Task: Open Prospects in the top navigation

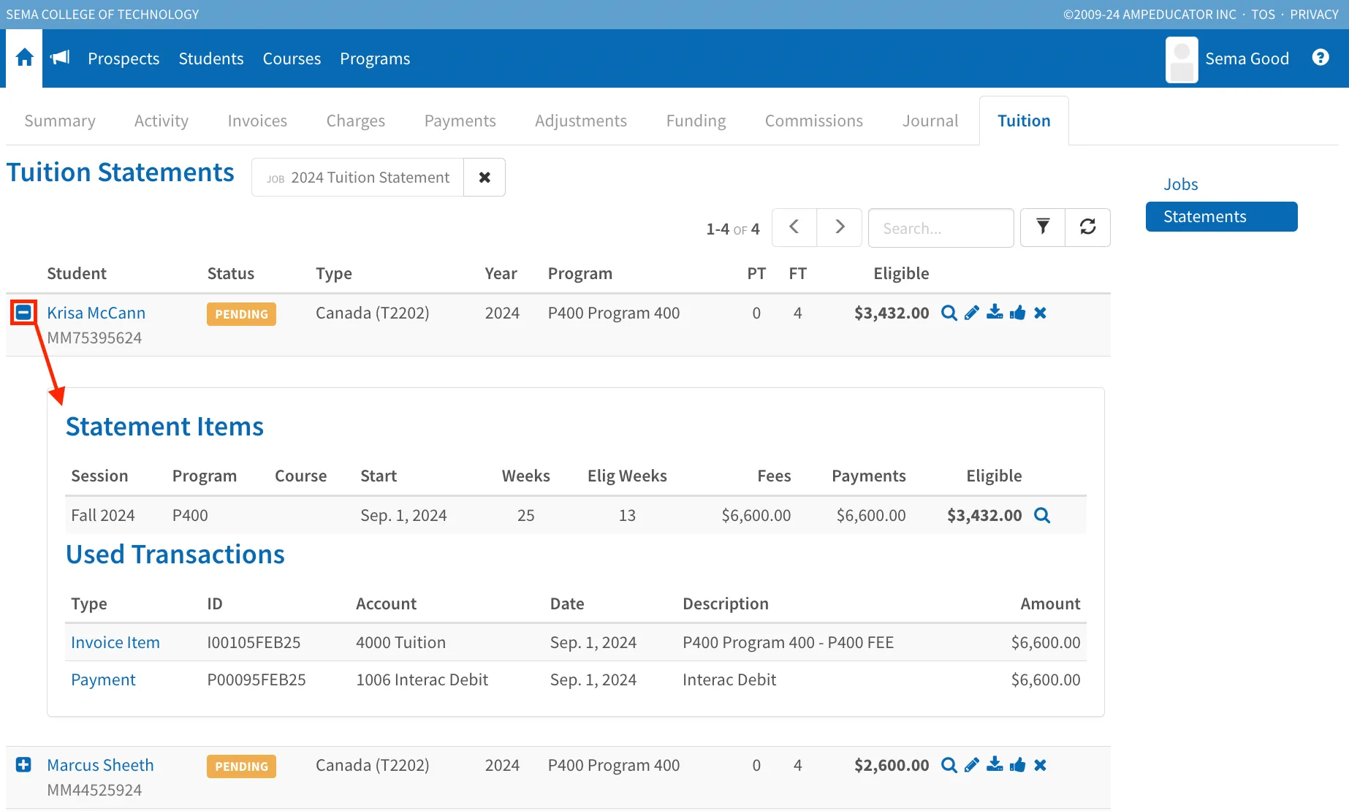Action: (x=123, y=58)
